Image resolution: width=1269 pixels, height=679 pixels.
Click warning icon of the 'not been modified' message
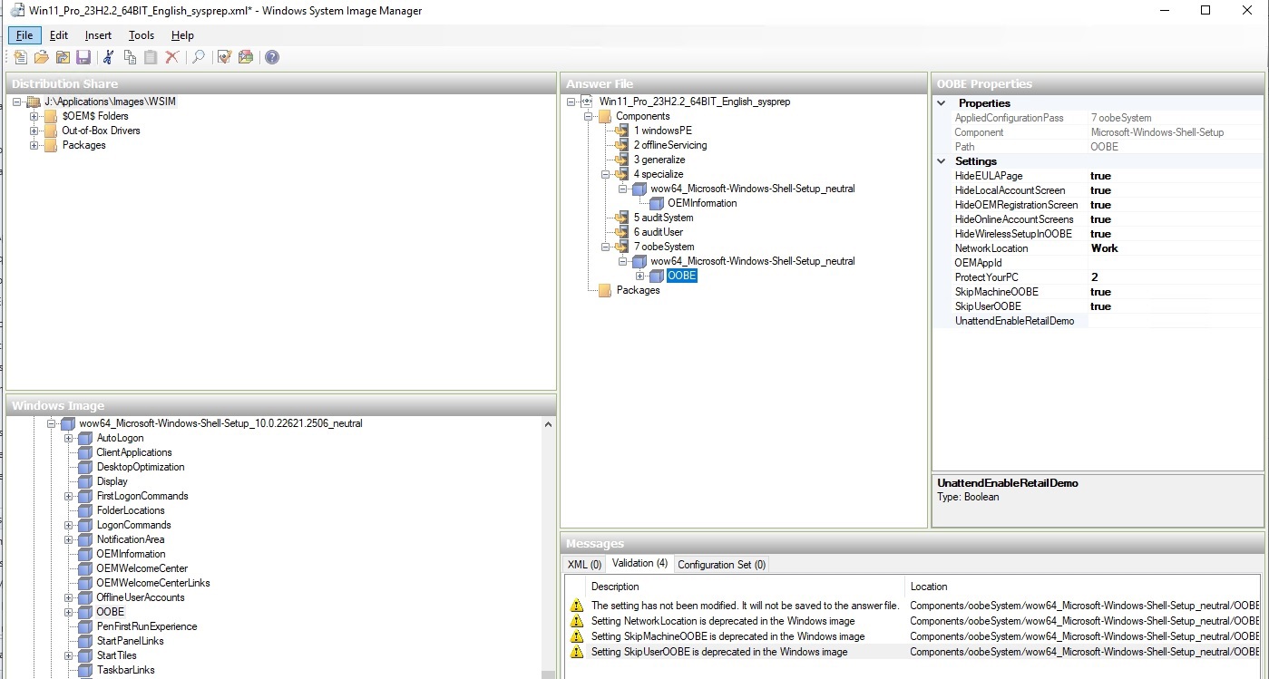pos(577,606)
